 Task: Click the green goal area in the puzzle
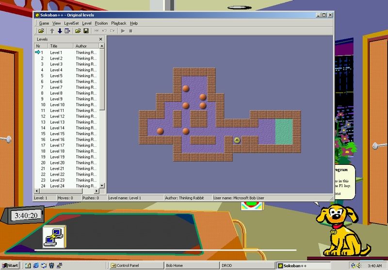(284, 131)
